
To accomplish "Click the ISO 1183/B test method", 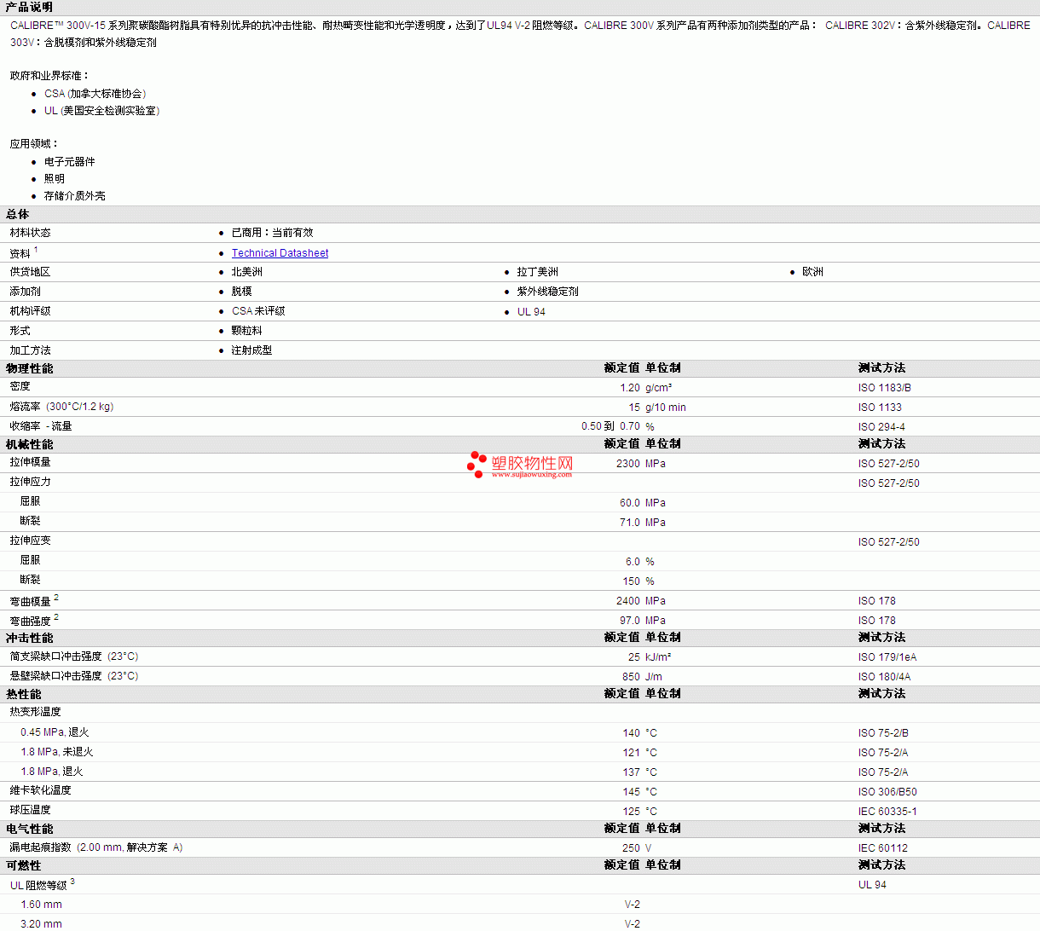I will [885, 388].
